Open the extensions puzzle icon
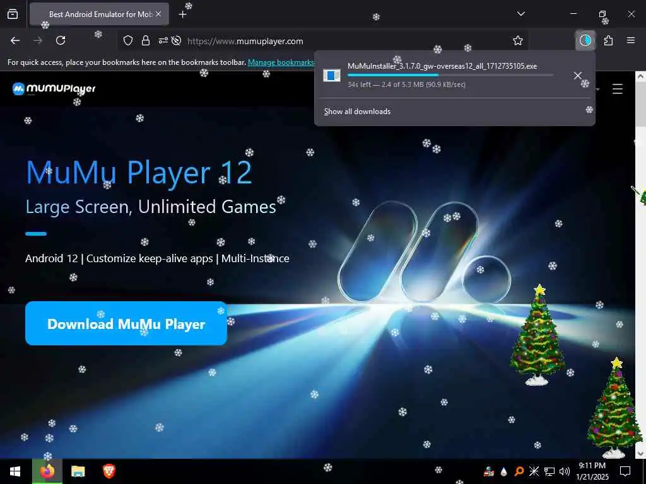Image resolution: width=646 pixels, height=484 pixels. [x=608, y=40]
